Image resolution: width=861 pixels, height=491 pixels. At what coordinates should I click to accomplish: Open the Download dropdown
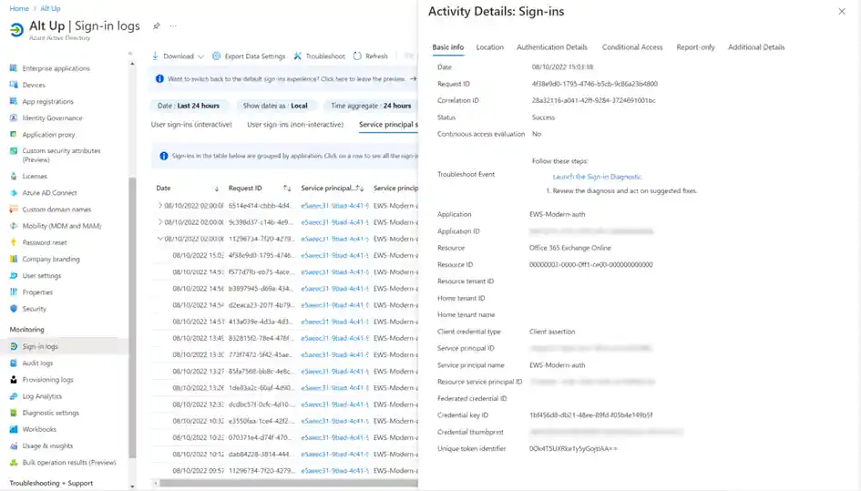(x=178, y=56)
